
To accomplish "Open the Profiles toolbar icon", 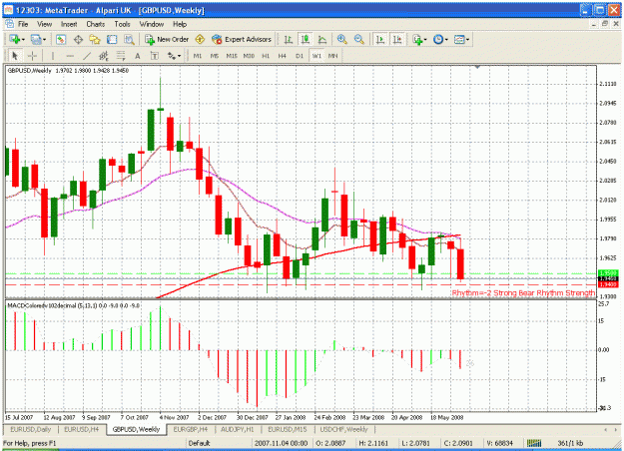I will click(x=35, y=39).
